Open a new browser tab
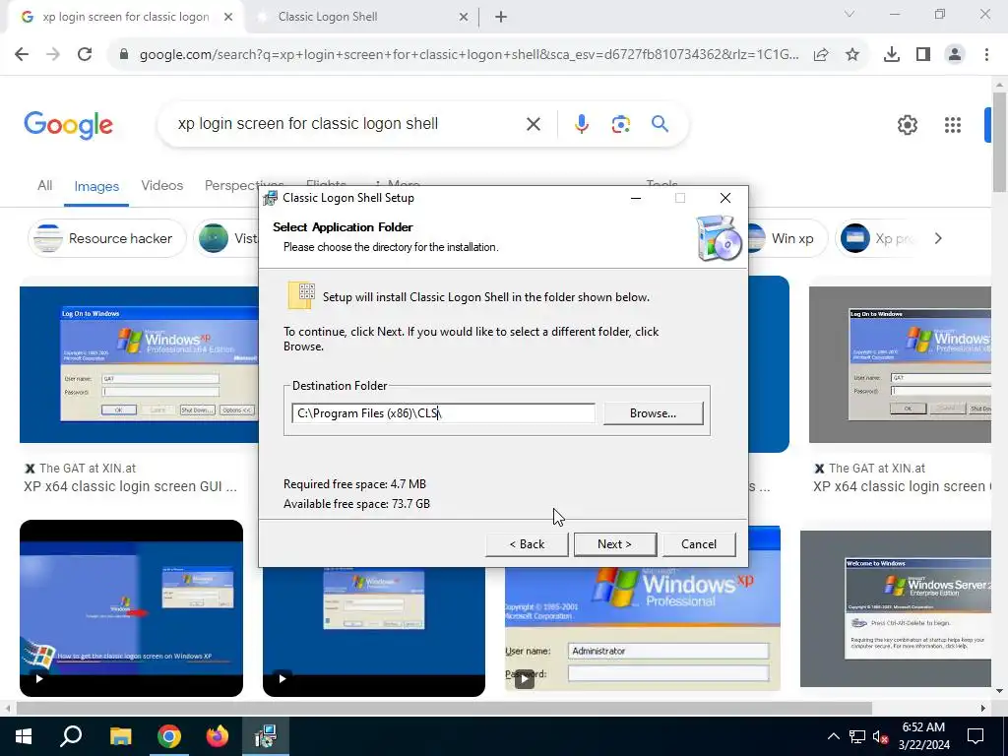The width and height of the screenshot is (1008, 756). point(501,18)
